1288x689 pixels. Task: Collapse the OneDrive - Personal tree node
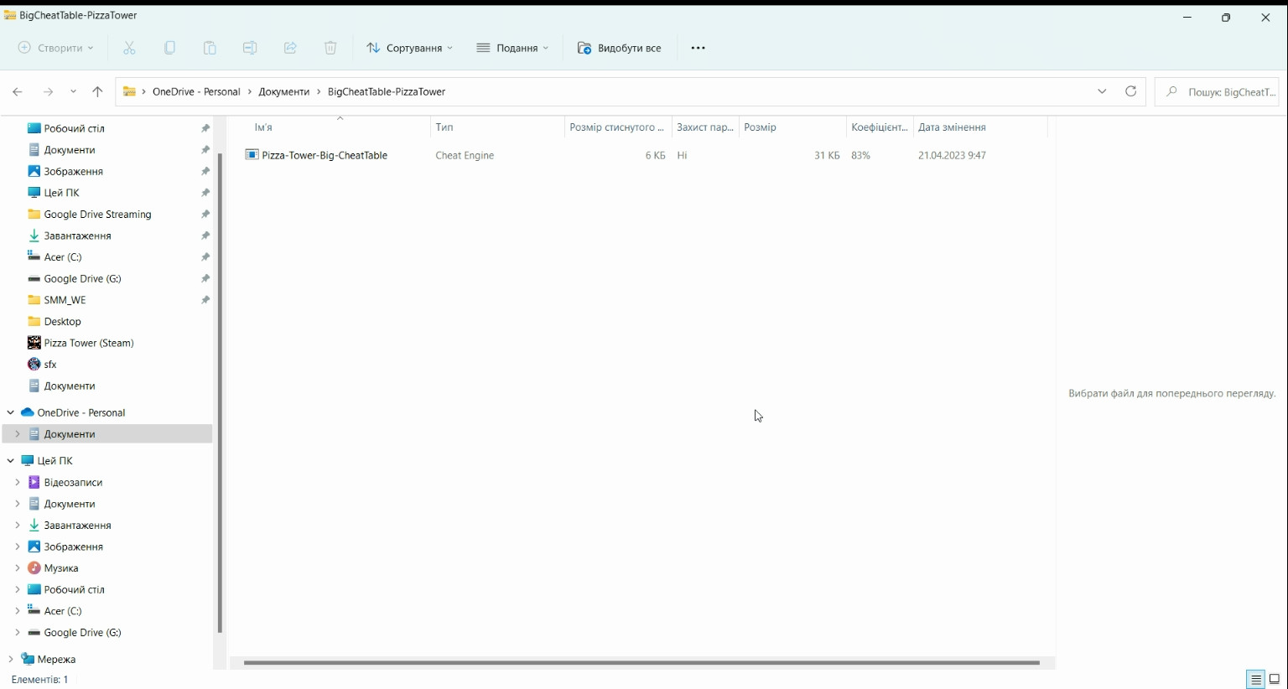(10, 412)
